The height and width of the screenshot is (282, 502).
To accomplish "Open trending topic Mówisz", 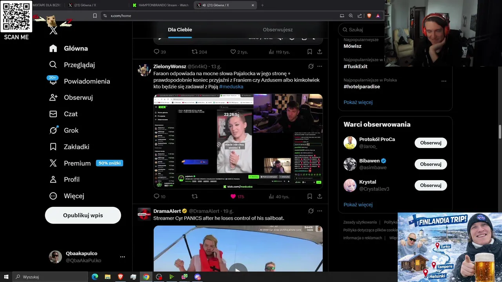I will coord(353,46).
